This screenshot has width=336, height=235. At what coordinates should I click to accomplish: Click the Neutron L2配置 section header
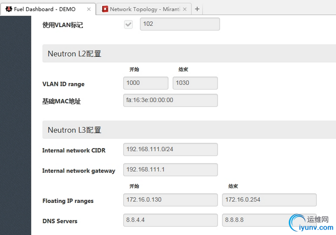coord(189,53)
